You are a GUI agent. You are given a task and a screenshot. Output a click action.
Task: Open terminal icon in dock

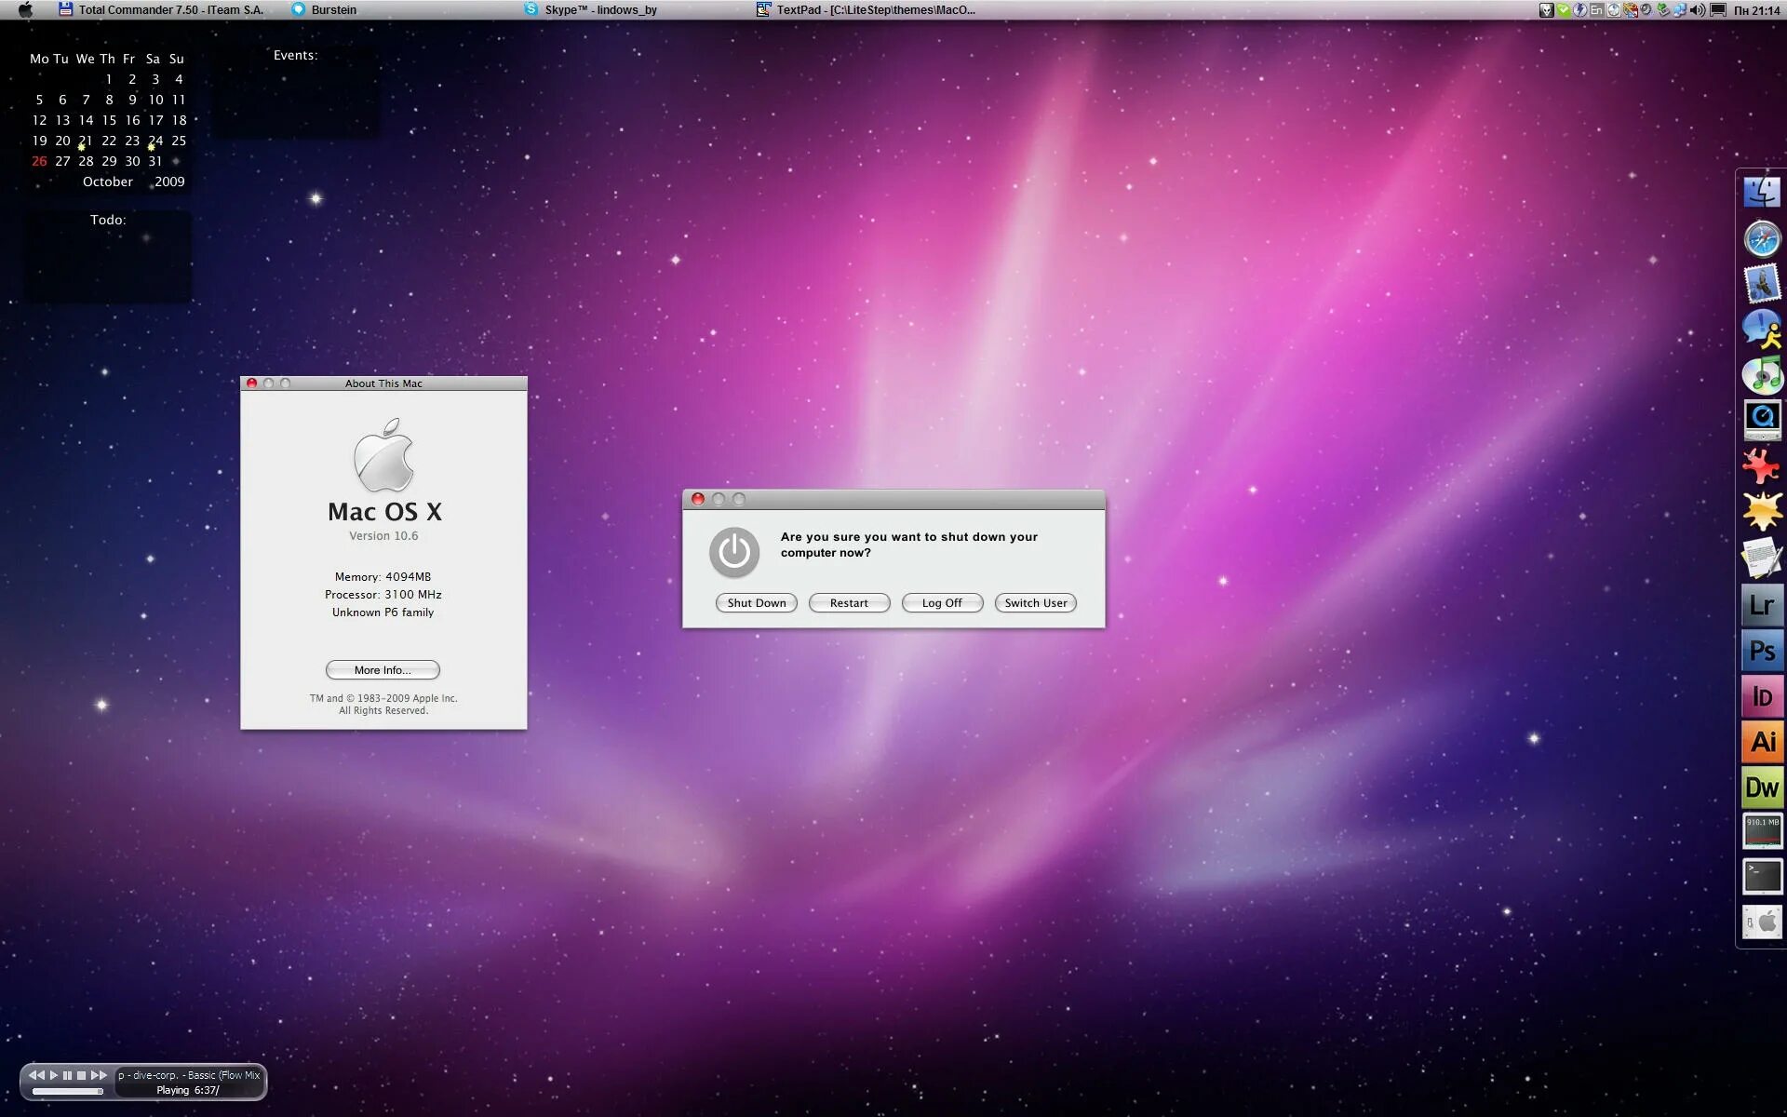click(x=1761, y=877)
